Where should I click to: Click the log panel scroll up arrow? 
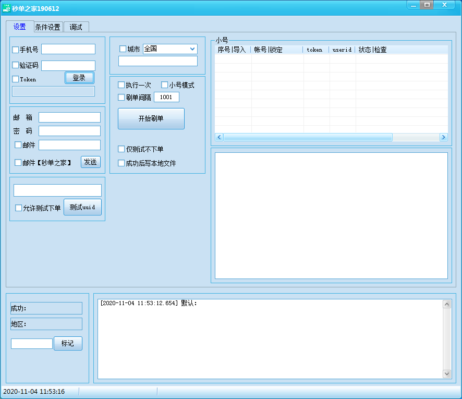[x=446, y=304]
